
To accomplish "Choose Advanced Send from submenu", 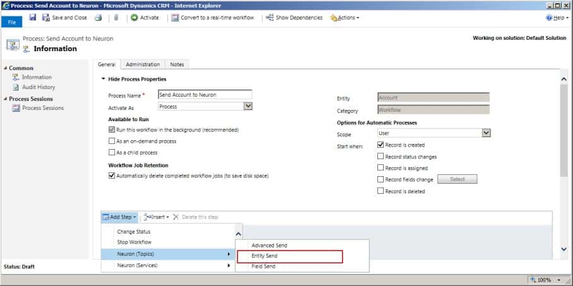I will click(x=269, y=246).
